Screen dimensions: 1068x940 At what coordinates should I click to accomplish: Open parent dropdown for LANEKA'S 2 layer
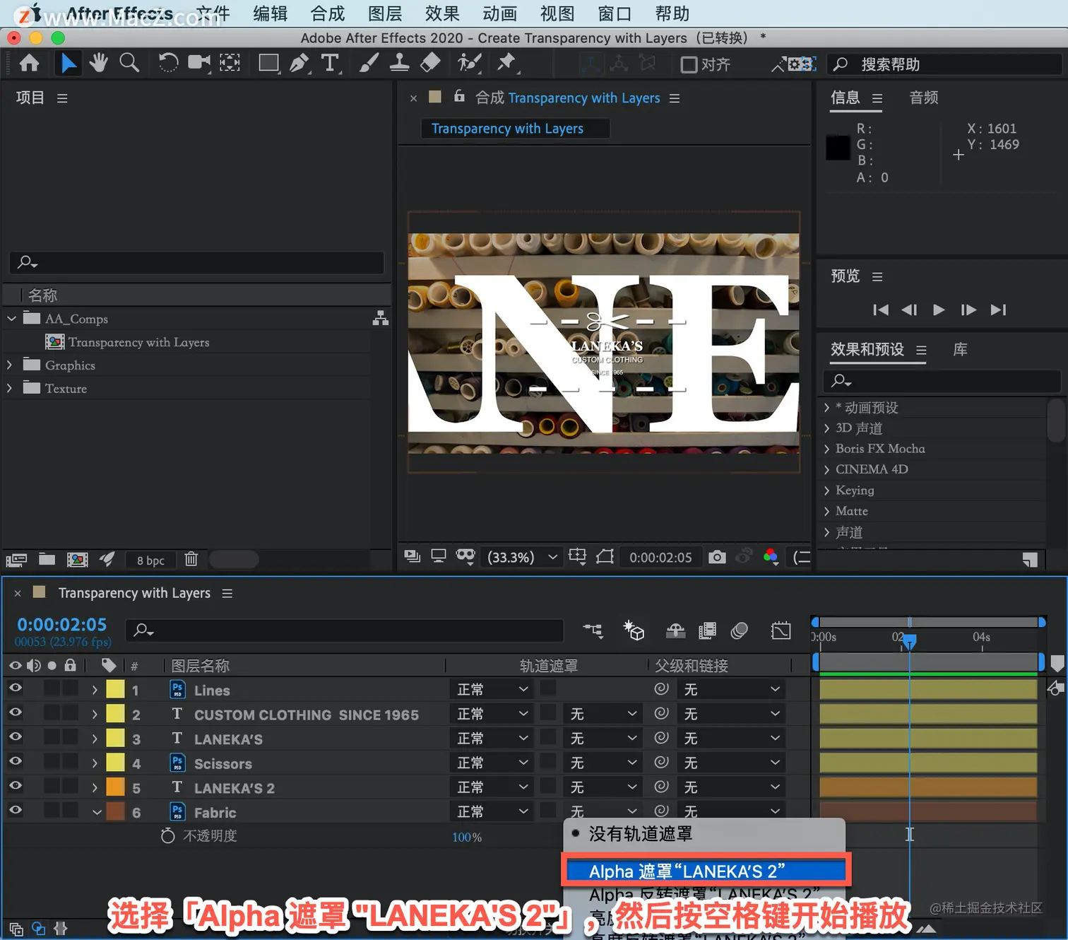tap(731, 787)
